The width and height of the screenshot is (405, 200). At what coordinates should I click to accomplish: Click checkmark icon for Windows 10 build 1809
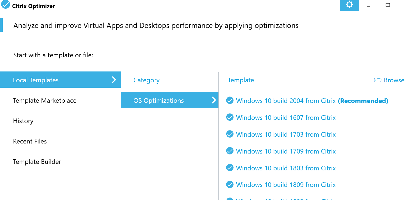pos(230,185)
